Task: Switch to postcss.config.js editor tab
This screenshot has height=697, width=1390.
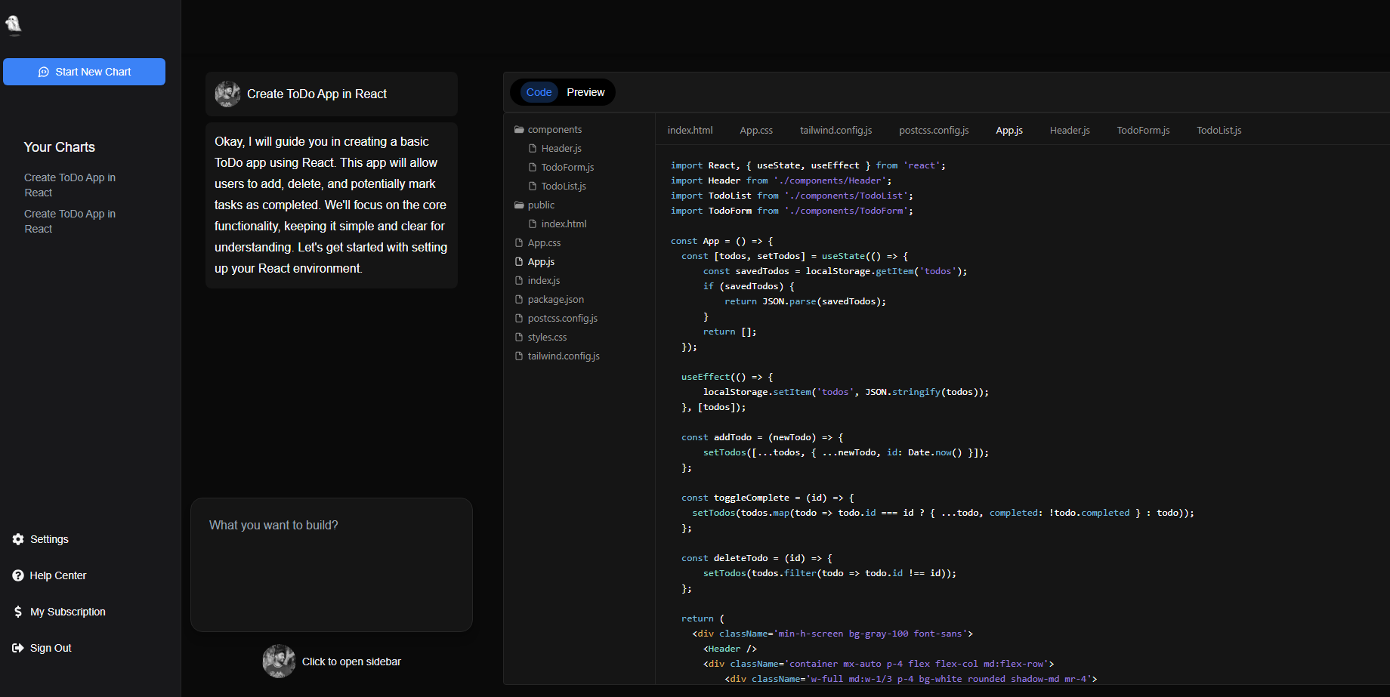Action: tap(934, 131)
